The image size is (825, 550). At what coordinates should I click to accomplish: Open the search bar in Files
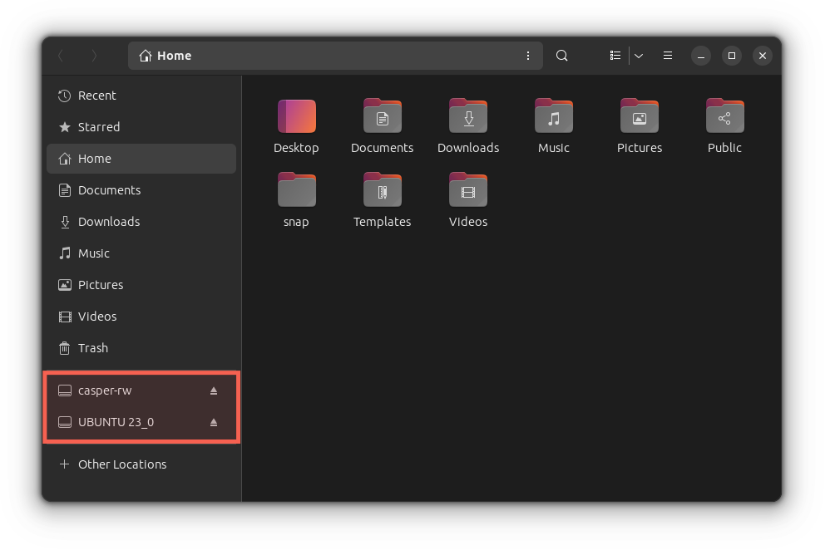point(562,55)
